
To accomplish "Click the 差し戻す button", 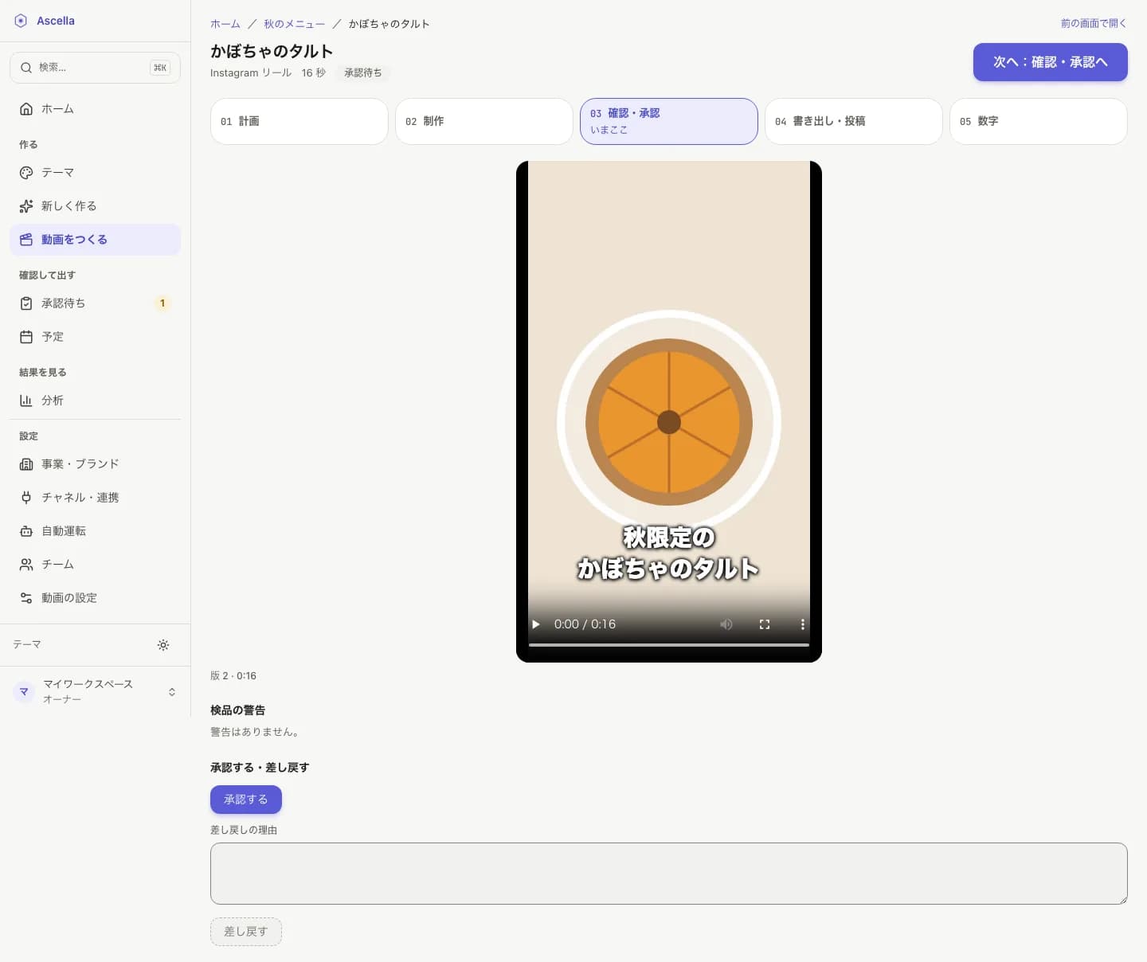I will (x=246, y=932).
